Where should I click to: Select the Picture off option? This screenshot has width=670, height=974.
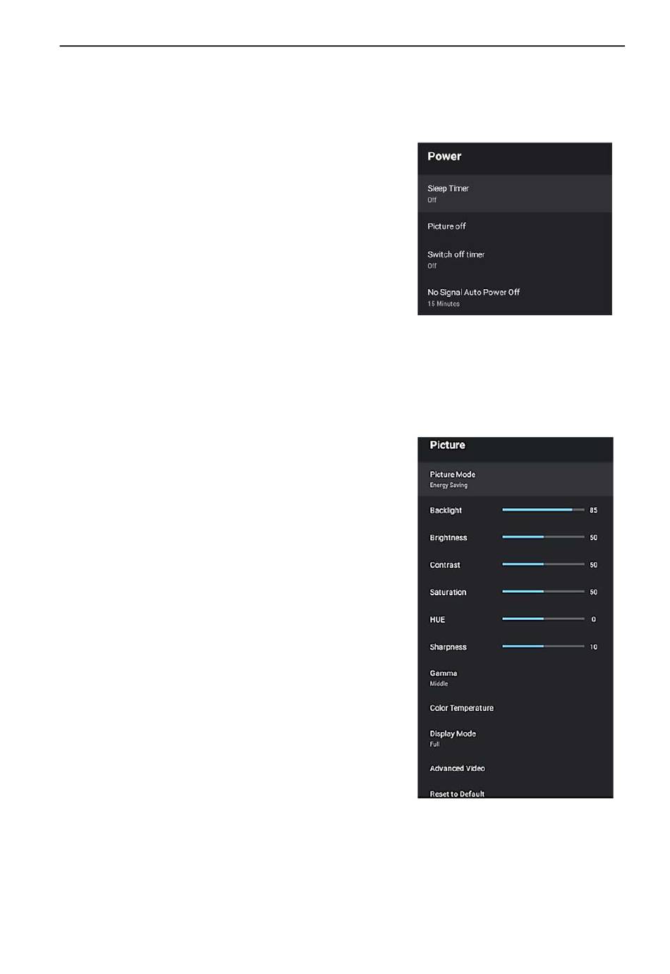tap(514, 226)
